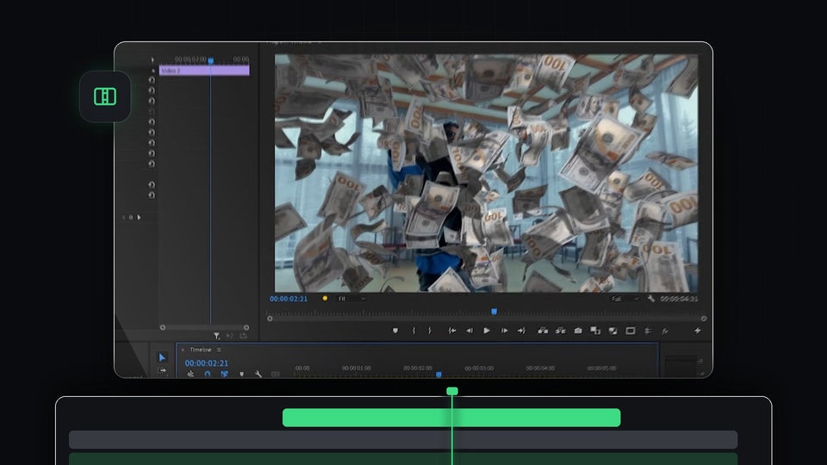The image size is (827, 465).
Task: Click the Play button in Program monitor
Action: pos(486,331)
